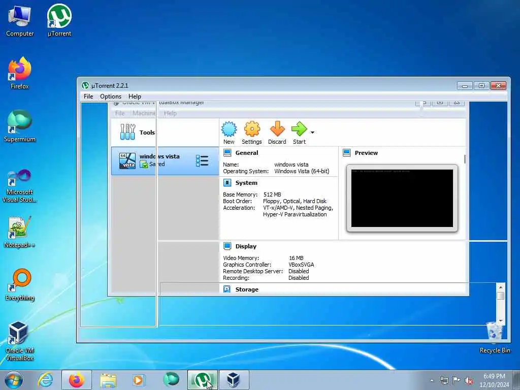Open the VirtualBox File menu

pyautogui.click(x=120, y=113)
